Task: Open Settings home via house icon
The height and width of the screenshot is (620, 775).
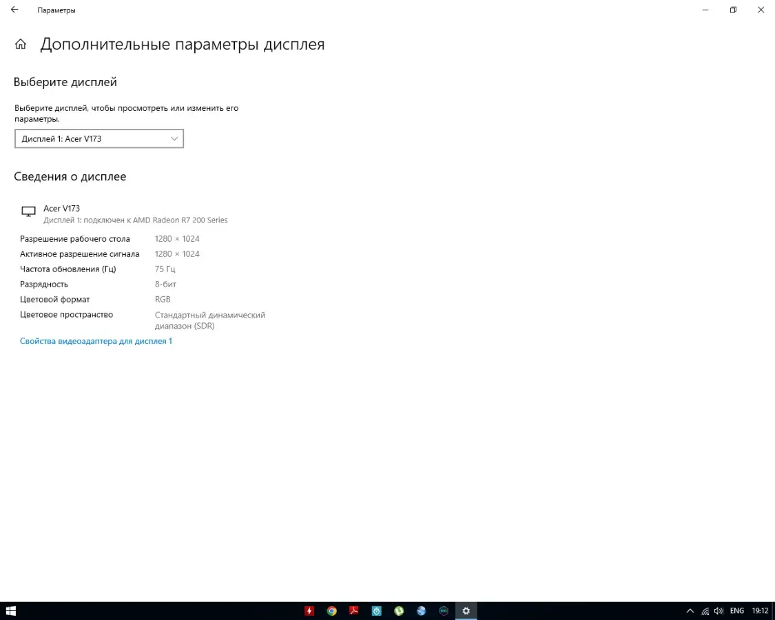Action: pos(20,44)
